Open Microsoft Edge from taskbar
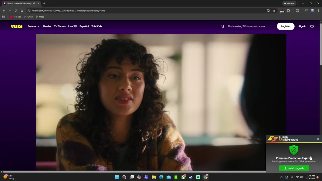Image resolution: width=322 pixels, height=181 pixels. (161, 177)
